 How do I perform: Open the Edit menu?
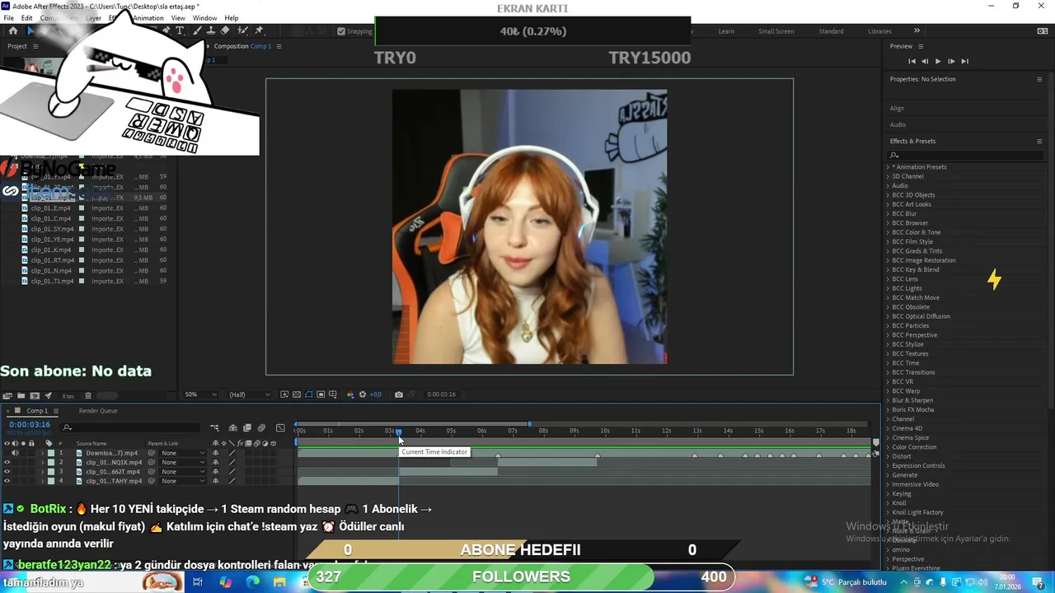pos(27,18)
